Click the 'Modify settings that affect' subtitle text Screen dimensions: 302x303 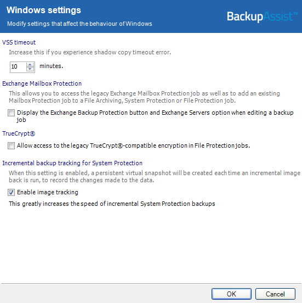pos(79,24)
